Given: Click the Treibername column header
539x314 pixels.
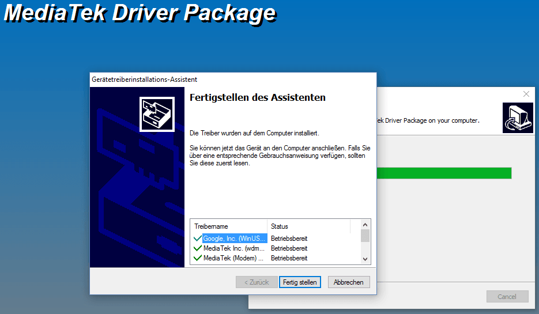Looking at the screenshot, I should [x=229, y=226].
